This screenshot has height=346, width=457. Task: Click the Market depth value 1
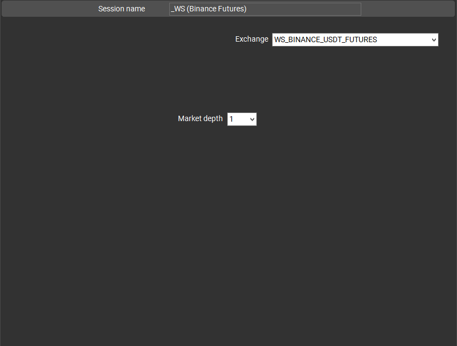tap(231, 119)
